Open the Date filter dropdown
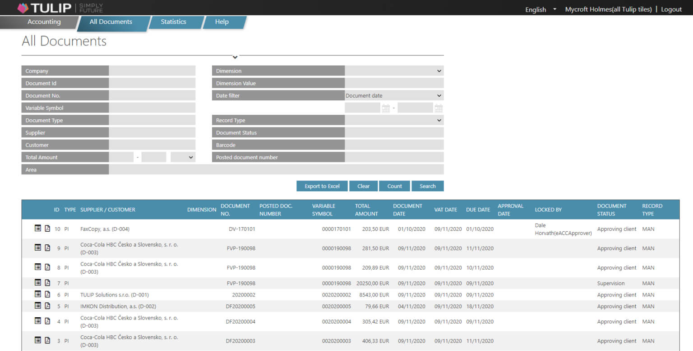The height and width of the screenshot is (351, 693). coord(394,95)
